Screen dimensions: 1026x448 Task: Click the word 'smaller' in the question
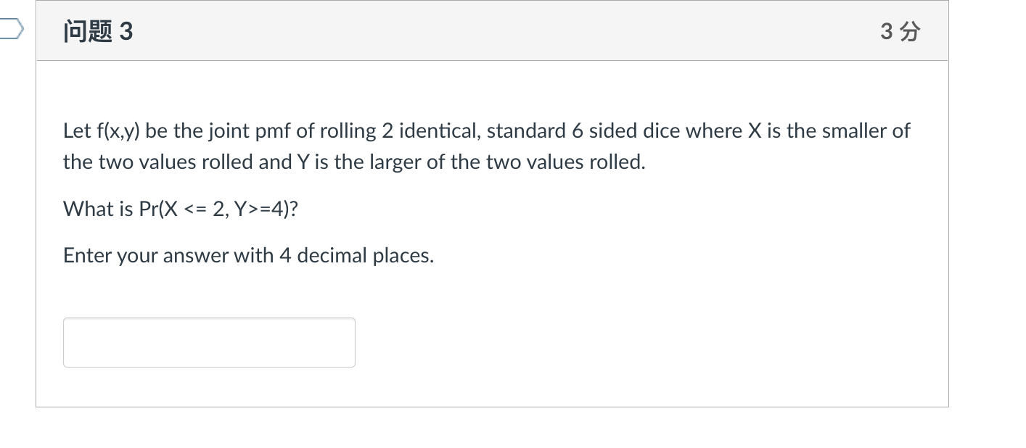[x=855, y=131]
